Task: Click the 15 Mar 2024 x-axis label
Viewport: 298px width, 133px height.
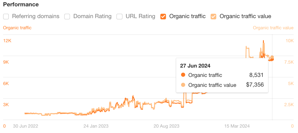Action: 237,126
